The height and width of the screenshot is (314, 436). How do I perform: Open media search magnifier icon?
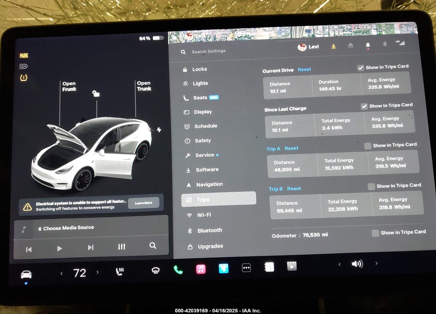pyautogui.click(x=153, y=246)
